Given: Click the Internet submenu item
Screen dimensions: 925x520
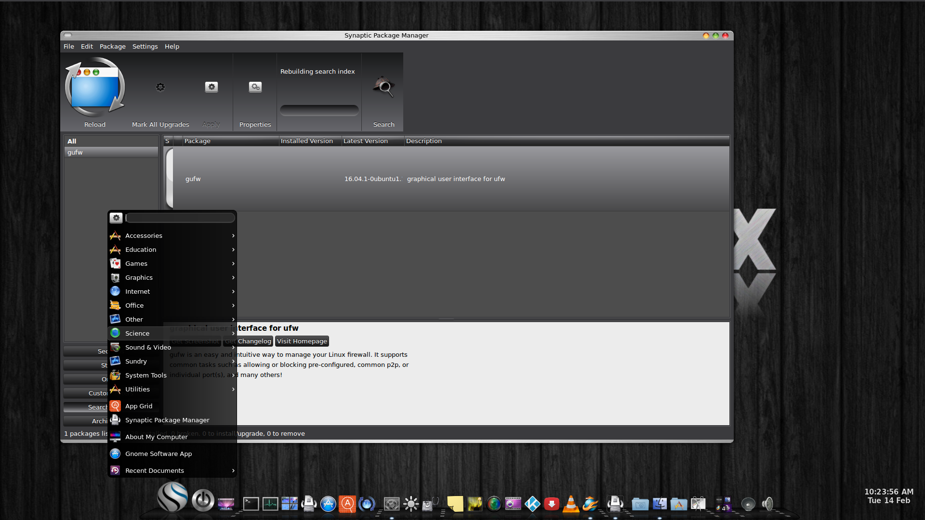Looking at the screenshot, I should point(137,291).
